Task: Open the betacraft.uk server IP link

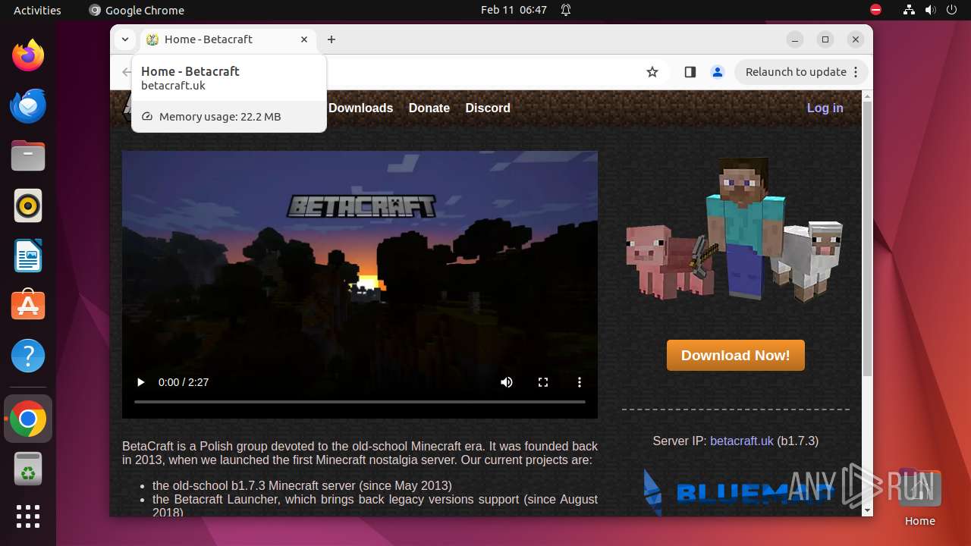Action: pos(742,441)
